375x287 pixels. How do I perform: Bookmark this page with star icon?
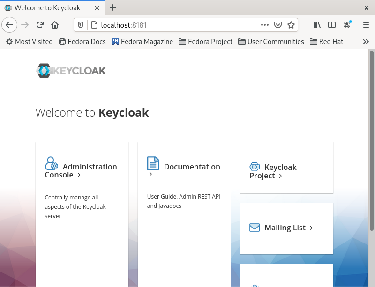pyautogui.click(x=291, y=25)
